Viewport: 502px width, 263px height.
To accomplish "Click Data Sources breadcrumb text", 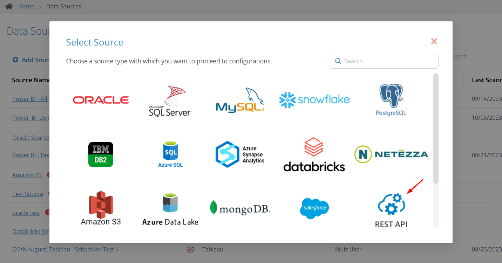I will [x=64, y=6].
